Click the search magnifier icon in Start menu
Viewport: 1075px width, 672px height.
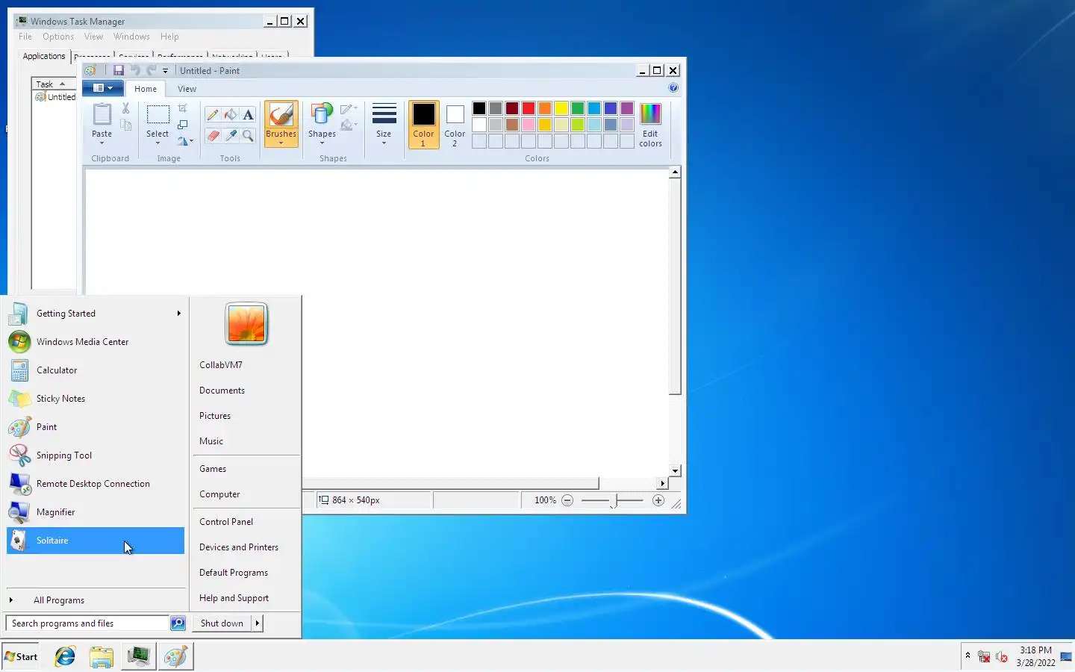(x=178, y=623)
